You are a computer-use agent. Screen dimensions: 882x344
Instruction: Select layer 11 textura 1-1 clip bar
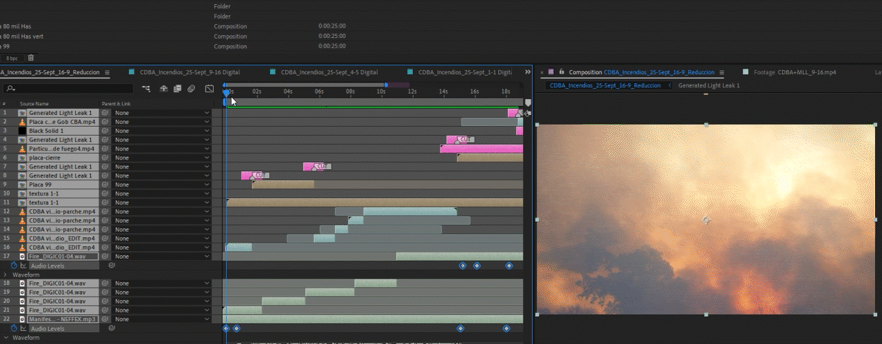pyautogui.click(x=375, y=202)
